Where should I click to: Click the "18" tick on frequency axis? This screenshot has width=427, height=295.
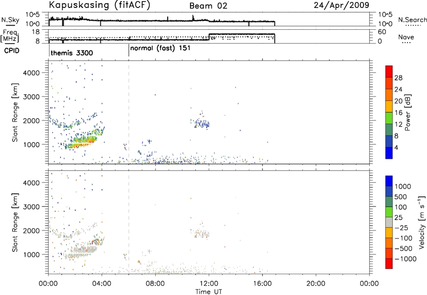tap(36, 32)
